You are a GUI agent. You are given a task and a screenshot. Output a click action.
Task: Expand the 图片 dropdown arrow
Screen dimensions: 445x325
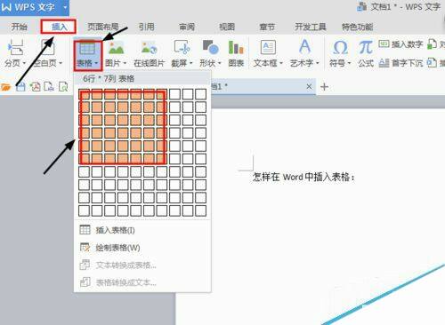[125, 63]
